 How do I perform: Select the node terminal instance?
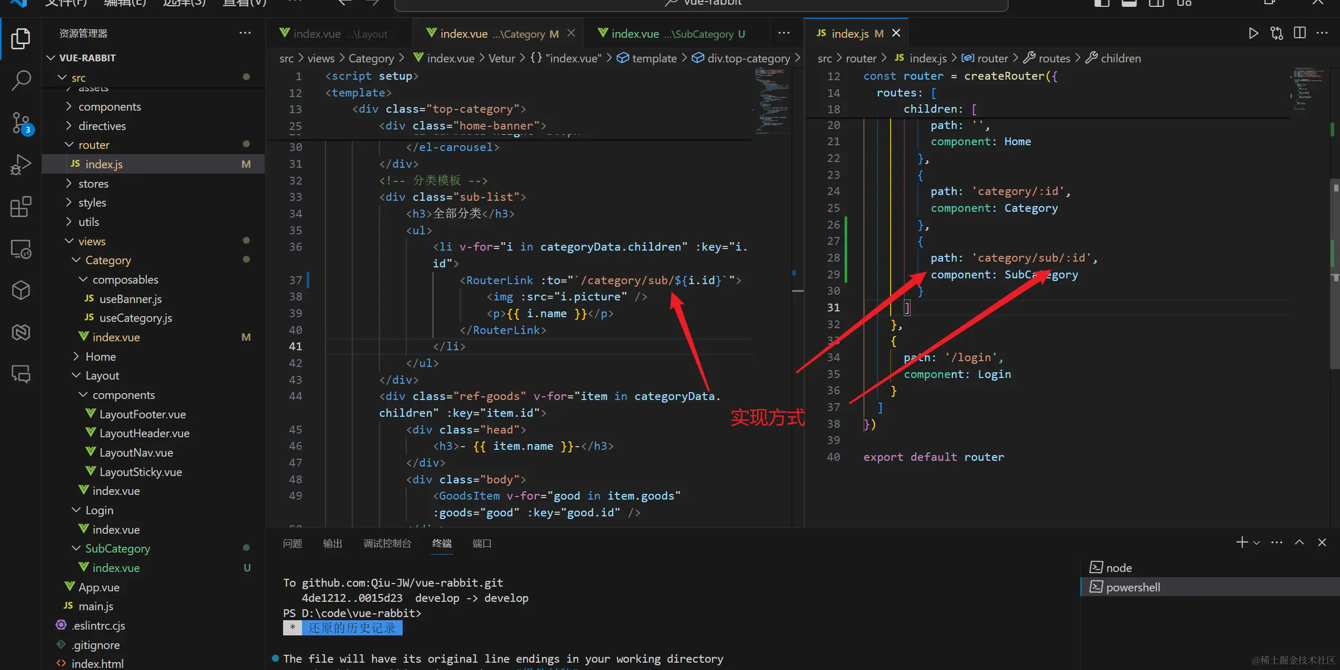tap(1119, 568)
